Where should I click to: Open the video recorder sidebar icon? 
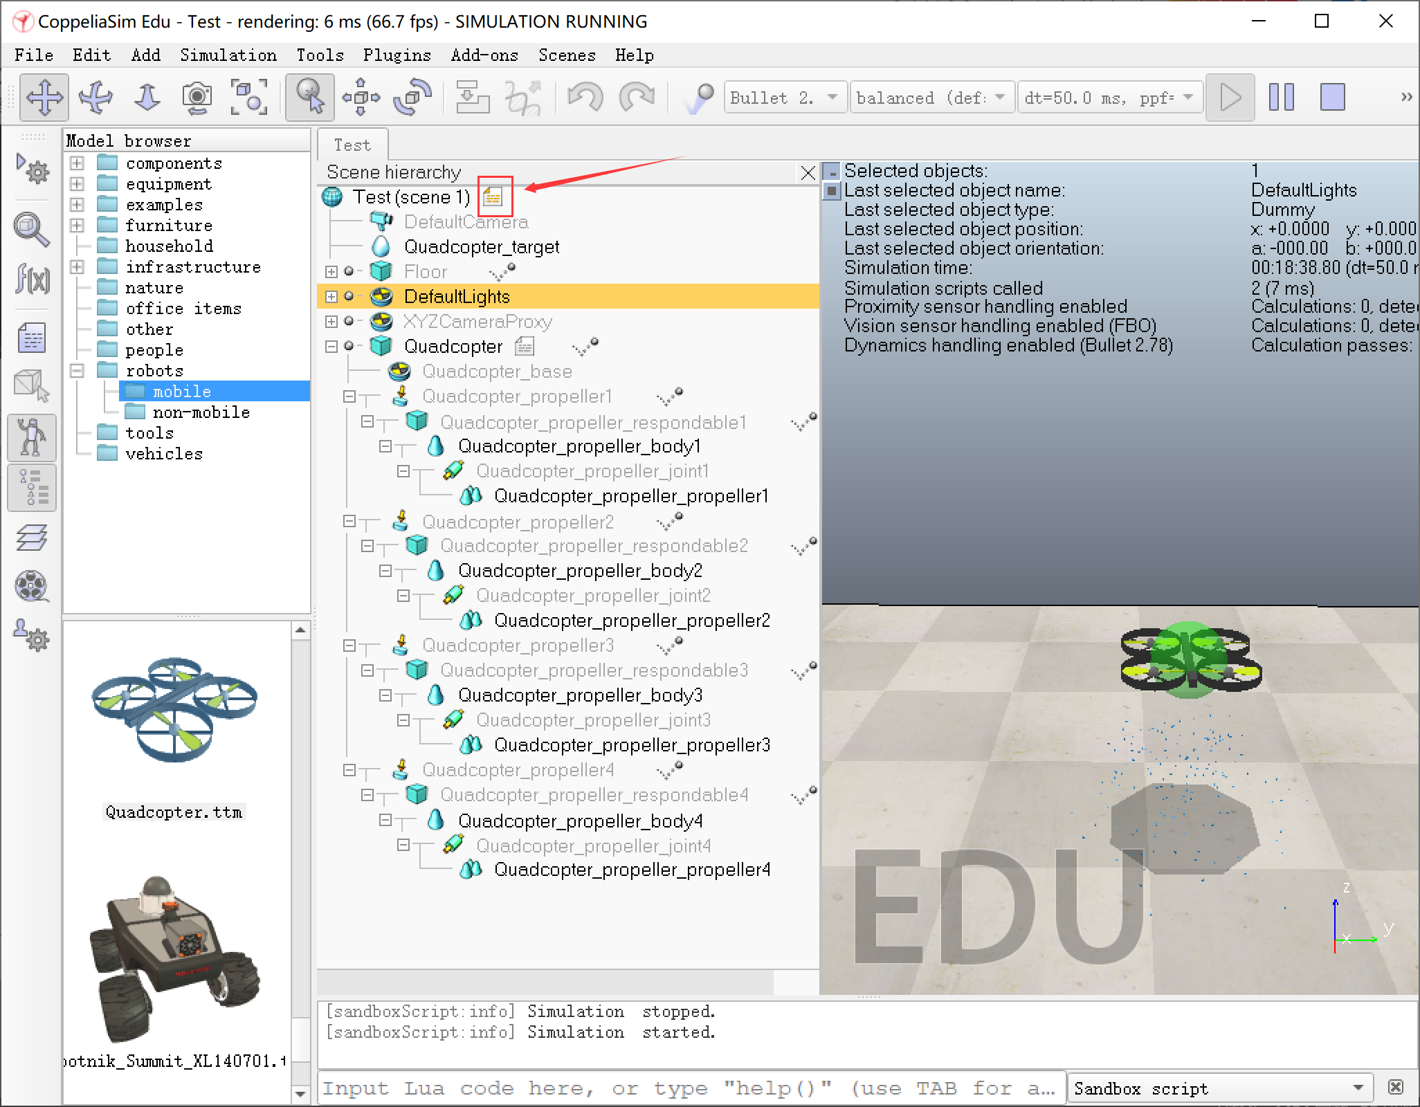coord(32,586)
